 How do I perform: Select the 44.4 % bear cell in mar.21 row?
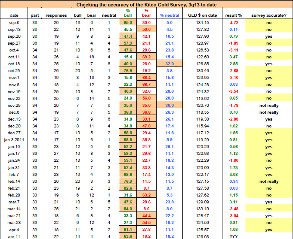(146, 216)
